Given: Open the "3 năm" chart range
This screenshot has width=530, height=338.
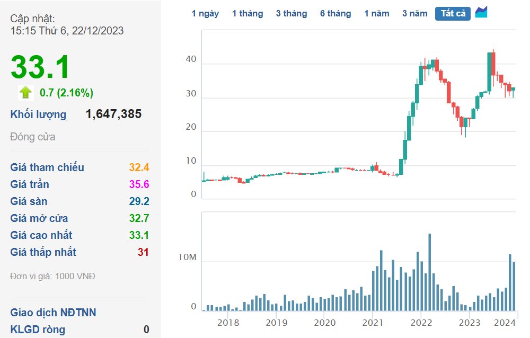Looking at the screenshot, I should click(x=414, y=14).
